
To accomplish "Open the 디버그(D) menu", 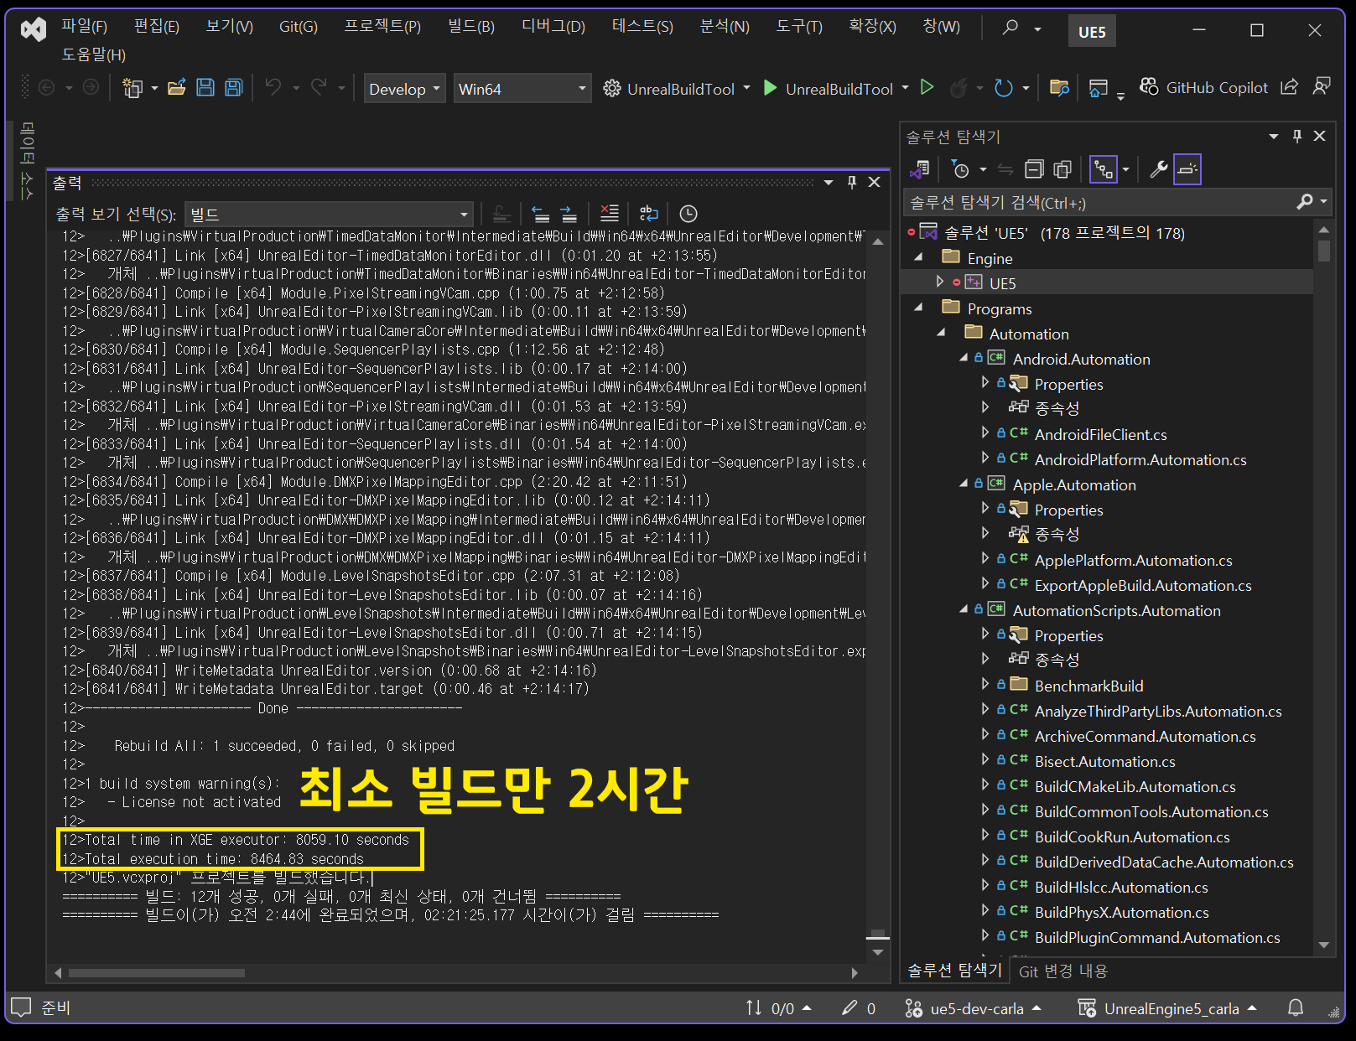I will [553, 26].
